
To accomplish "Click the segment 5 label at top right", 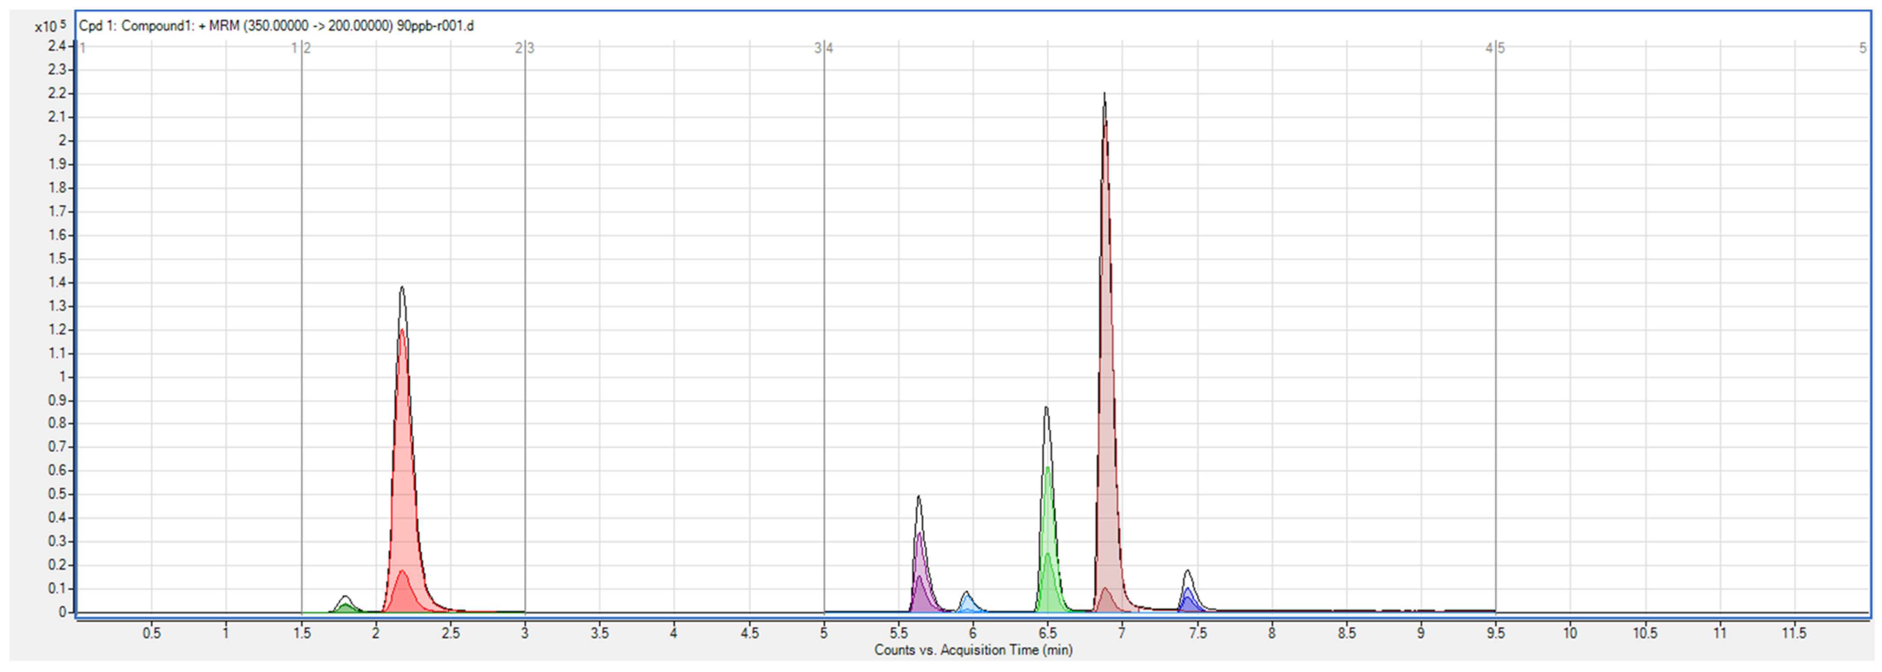I will coord(1862,48).
